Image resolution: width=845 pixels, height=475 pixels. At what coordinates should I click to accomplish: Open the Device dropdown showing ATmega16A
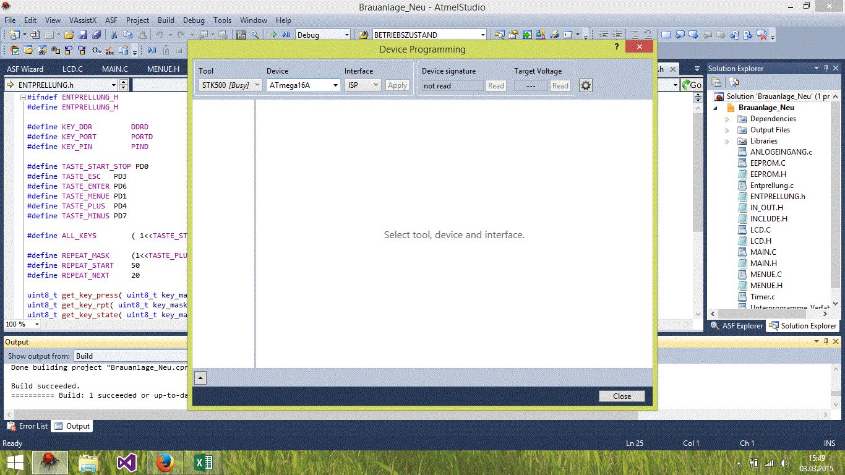304,85
